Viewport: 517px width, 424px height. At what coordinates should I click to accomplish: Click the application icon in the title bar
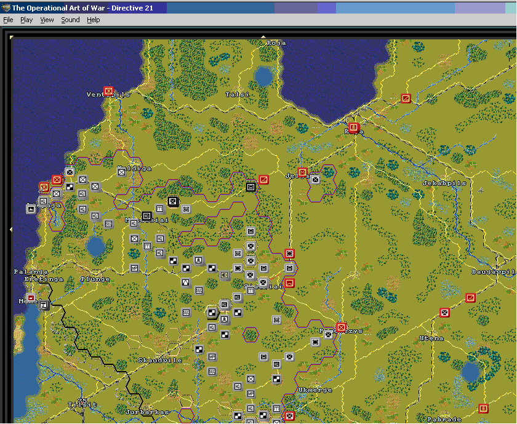click(6, 8)
